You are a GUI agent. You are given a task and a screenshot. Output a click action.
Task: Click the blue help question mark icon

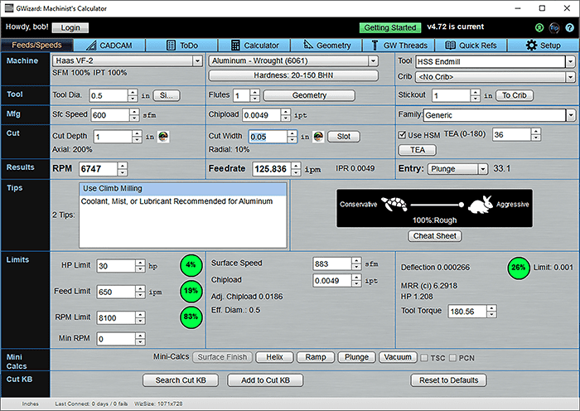coord(570,27)
